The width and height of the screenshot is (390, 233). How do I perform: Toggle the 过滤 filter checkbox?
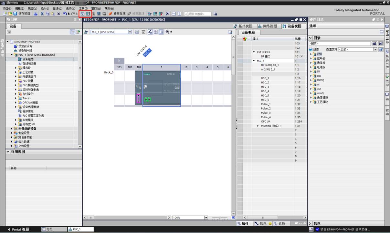[311, 49]
